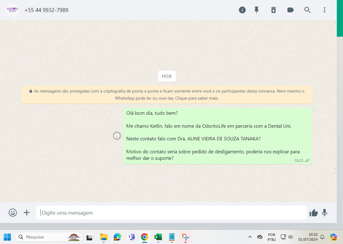Click the chat scroll down arrow
343x244 pixels.
[x=335, y=169]
